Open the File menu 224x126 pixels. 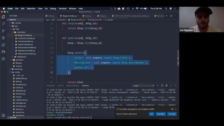17,8
